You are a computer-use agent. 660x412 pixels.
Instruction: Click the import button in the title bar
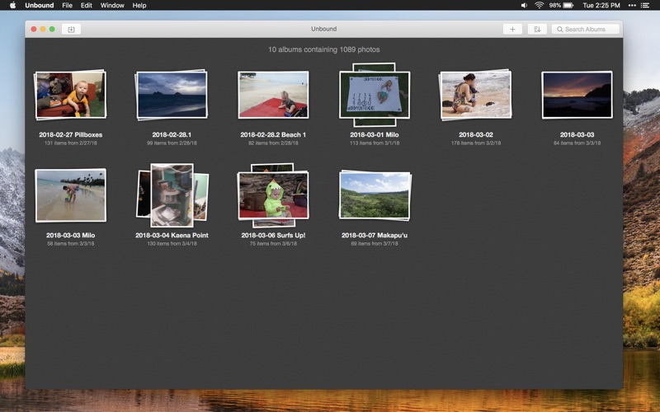(71, 29)
